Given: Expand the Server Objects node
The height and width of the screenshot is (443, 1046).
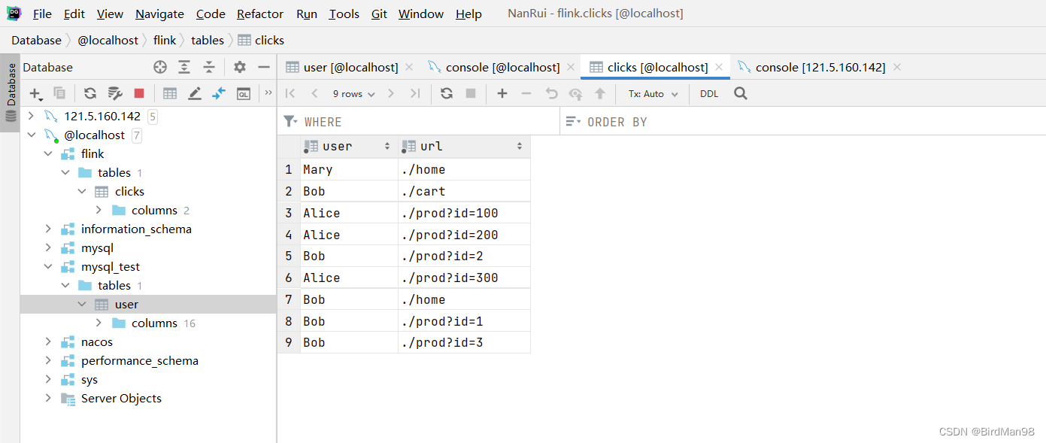Looking at the screenshot, I should click(x=48, y=398).
